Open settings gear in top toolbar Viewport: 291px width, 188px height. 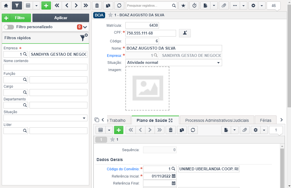coord(253,6)
